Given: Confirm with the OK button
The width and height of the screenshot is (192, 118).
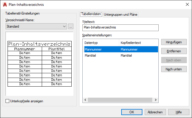Looking at the screenshot, I should pyautogui.click(x=132, y=112).
